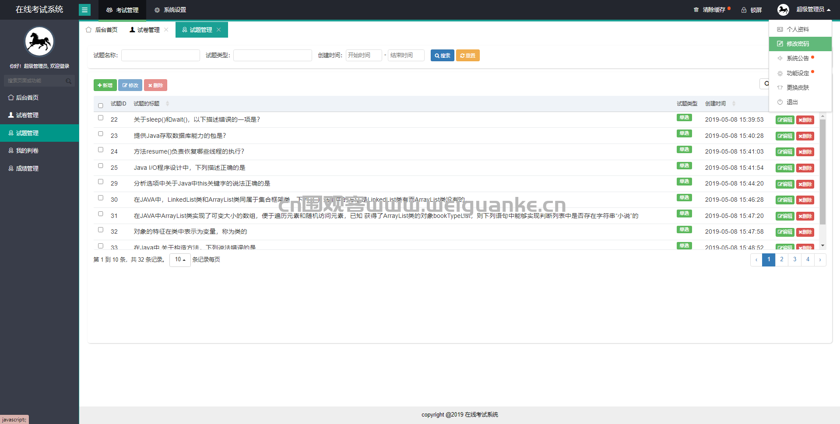Open the 开始时间 date picker
This screenshot has width=840, height=424.
coord(364,55)
